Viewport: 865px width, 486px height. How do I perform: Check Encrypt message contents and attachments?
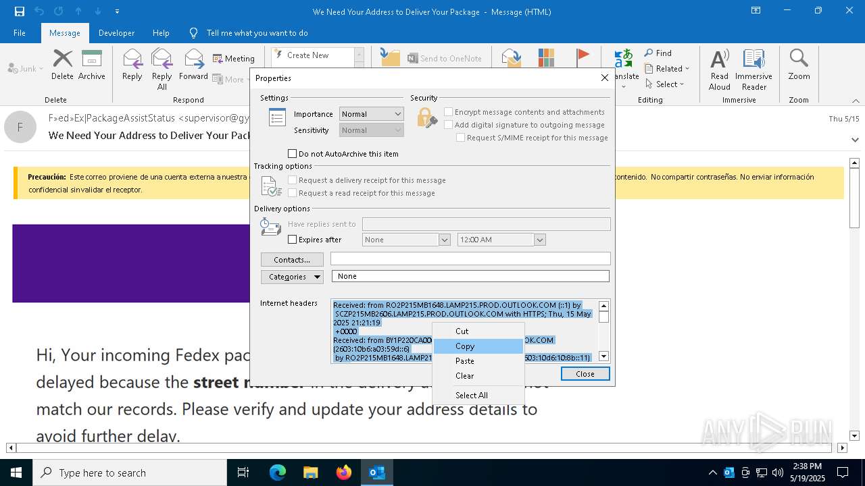tap(448, 112)
